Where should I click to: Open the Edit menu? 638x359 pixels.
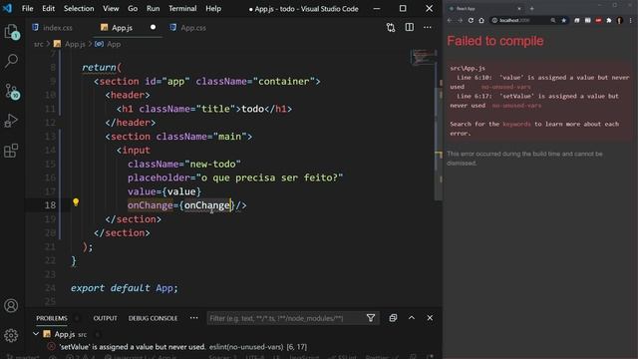(x=48, y=9)
